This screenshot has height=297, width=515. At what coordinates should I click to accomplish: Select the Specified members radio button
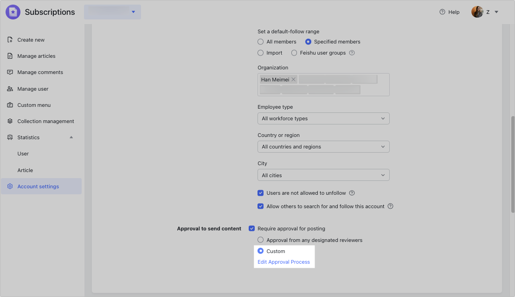(308, 42)
